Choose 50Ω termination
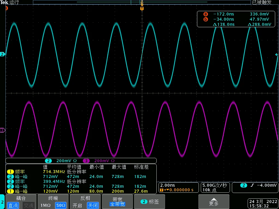 point(61,205)
